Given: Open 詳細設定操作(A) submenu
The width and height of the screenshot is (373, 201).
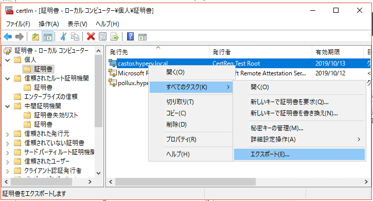Looking at the screenshot, I should (x=299, y=139).
